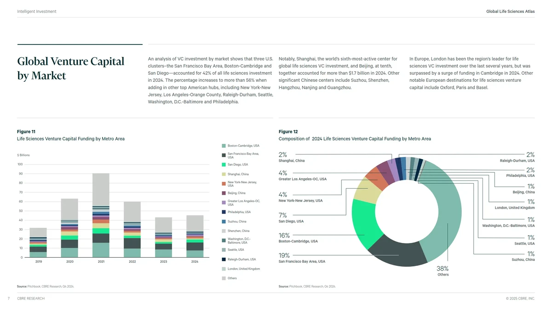Screen dimensions: 552x310
Task: Click the 2024 x-axis year label
Action: coord(195,262)
